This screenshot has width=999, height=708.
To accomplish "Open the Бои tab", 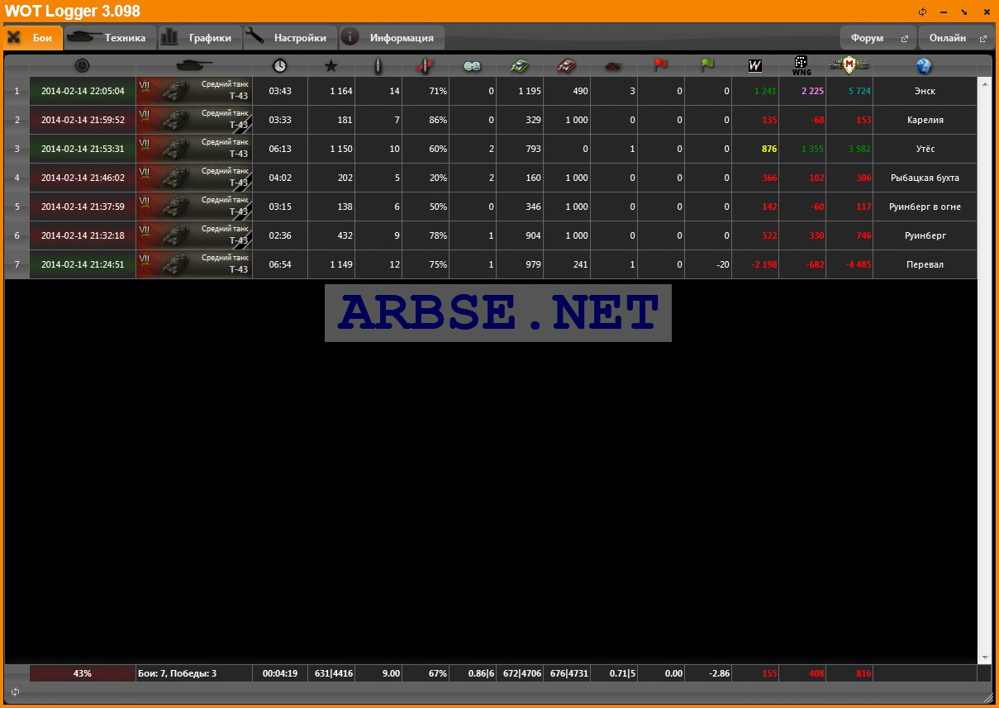I will point(33,38).
